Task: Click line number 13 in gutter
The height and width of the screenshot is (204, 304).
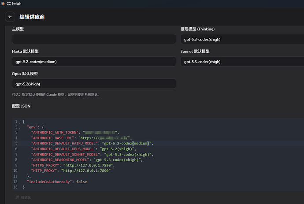Action: (15, 187)
